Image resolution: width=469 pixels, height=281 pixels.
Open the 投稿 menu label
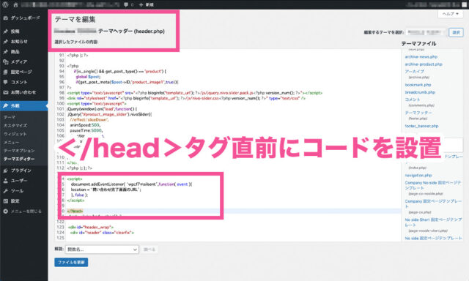15,31
